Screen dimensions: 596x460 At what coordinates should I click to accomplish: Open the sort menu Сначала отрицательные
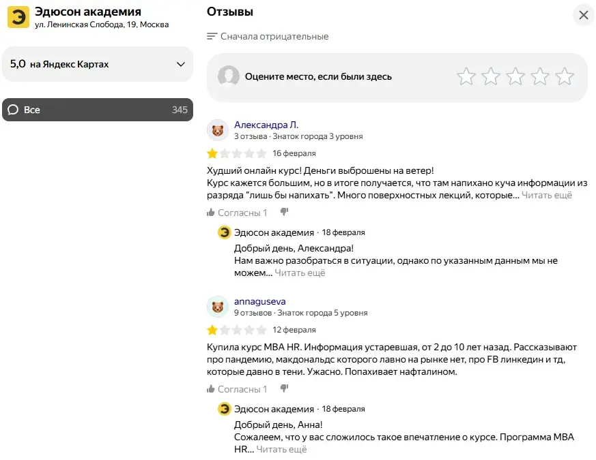click(x=268, y=36)
